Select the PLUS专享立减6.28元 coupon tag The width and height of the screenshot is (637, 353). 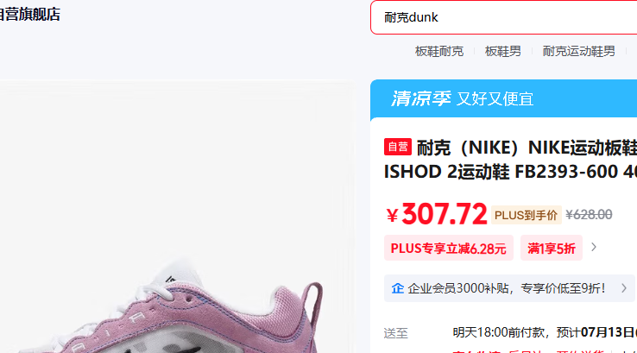tap(449, 248)
